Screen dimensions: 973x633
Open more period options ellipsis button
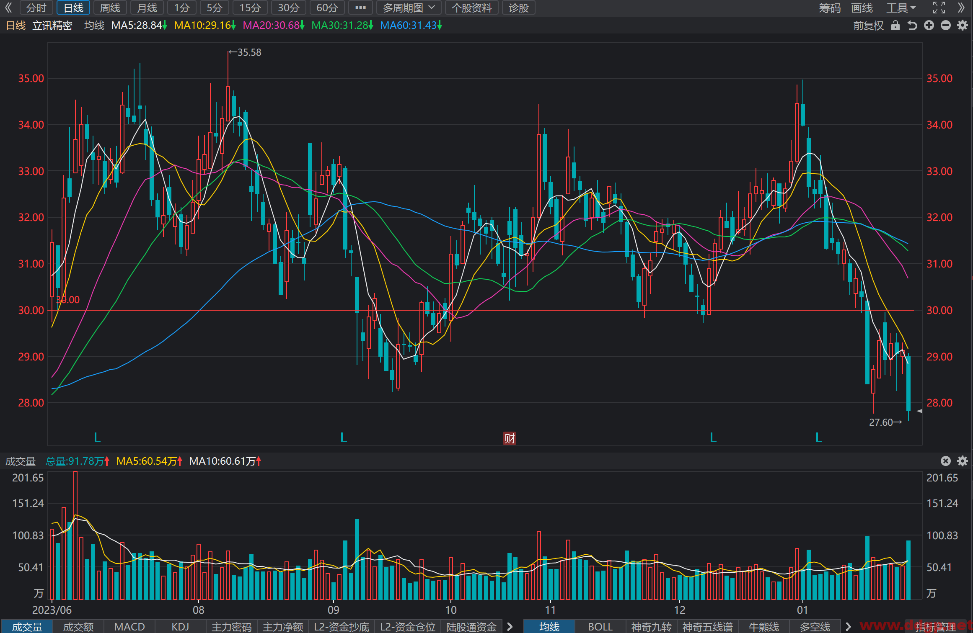point(360,8)
